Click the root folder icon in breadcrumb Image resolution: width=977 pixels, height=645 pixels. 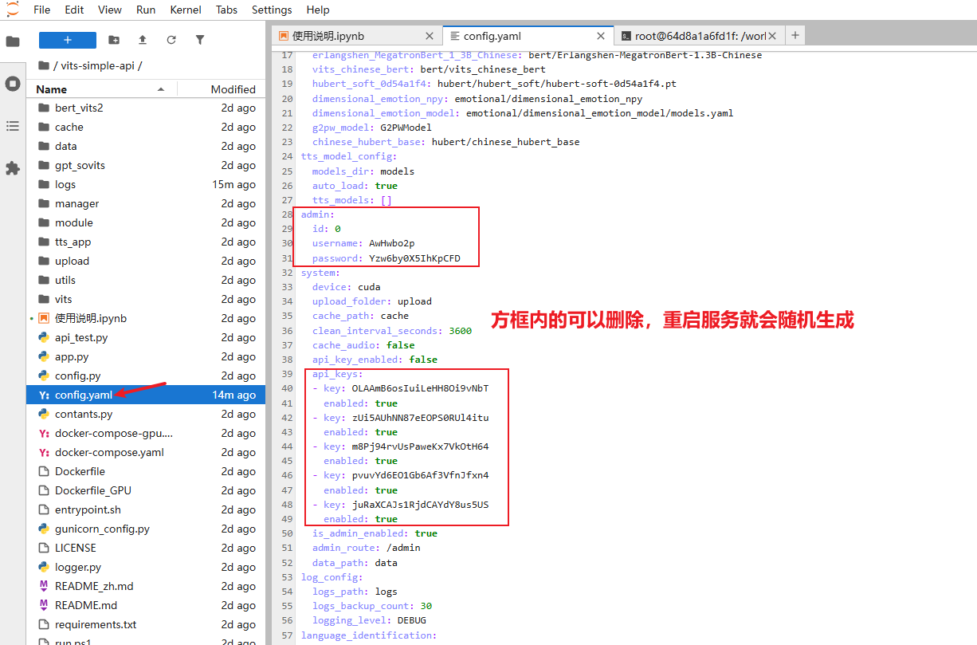43,65
